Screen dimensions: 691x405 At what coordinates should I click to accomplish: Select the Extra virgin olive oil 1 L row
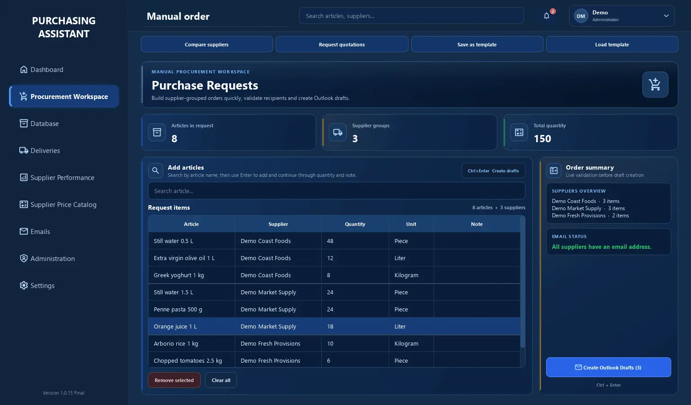(x=334, y=258)
